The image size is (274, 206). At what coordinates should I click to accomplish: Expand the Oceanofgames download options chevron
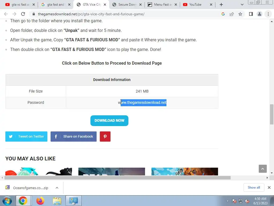(57, 188)
